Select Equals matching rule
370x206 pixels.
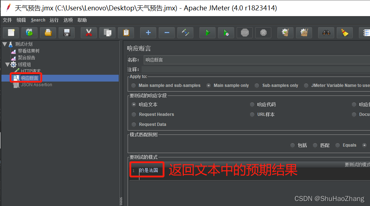coord(346,145)
